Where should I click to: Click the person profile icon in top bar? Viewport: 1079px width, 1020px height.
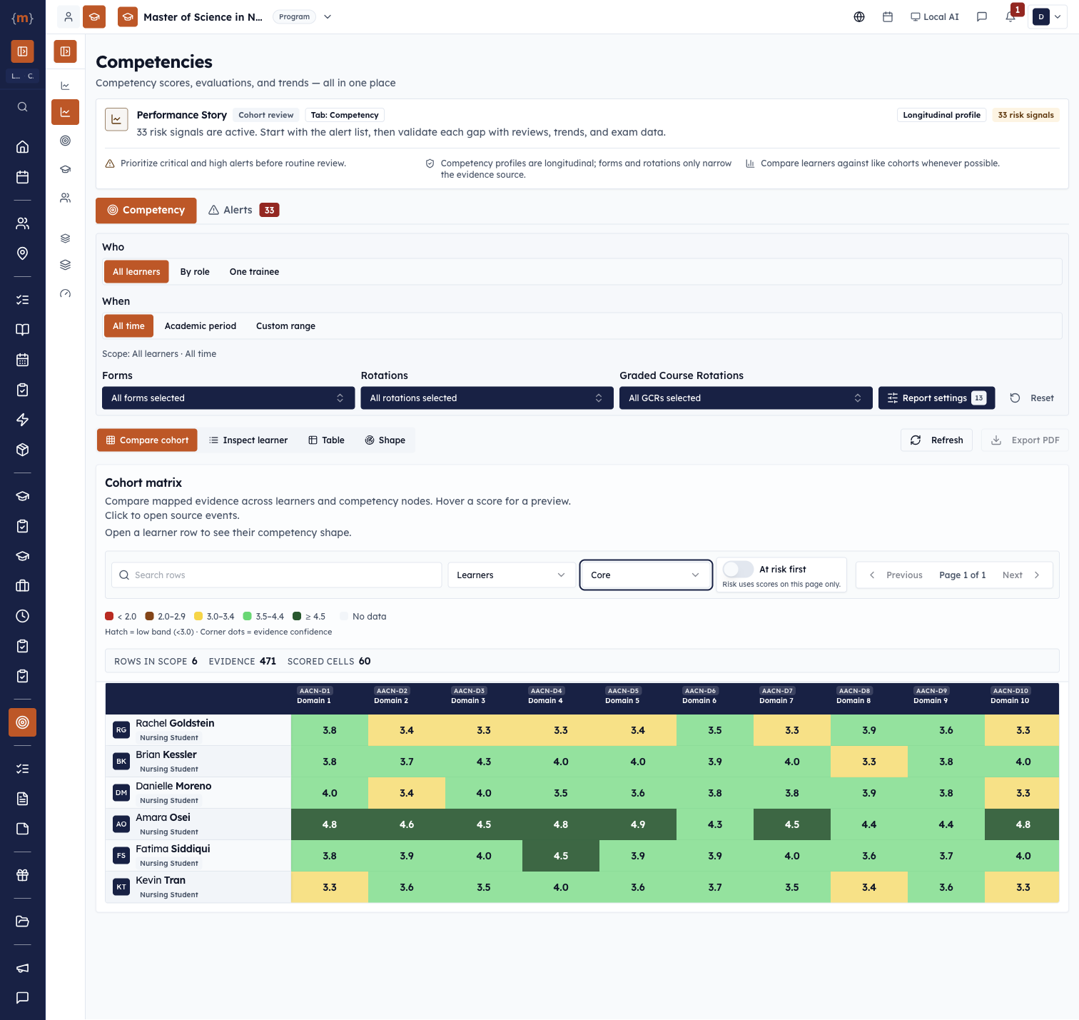pyautogui.click(x=69, y=17)
